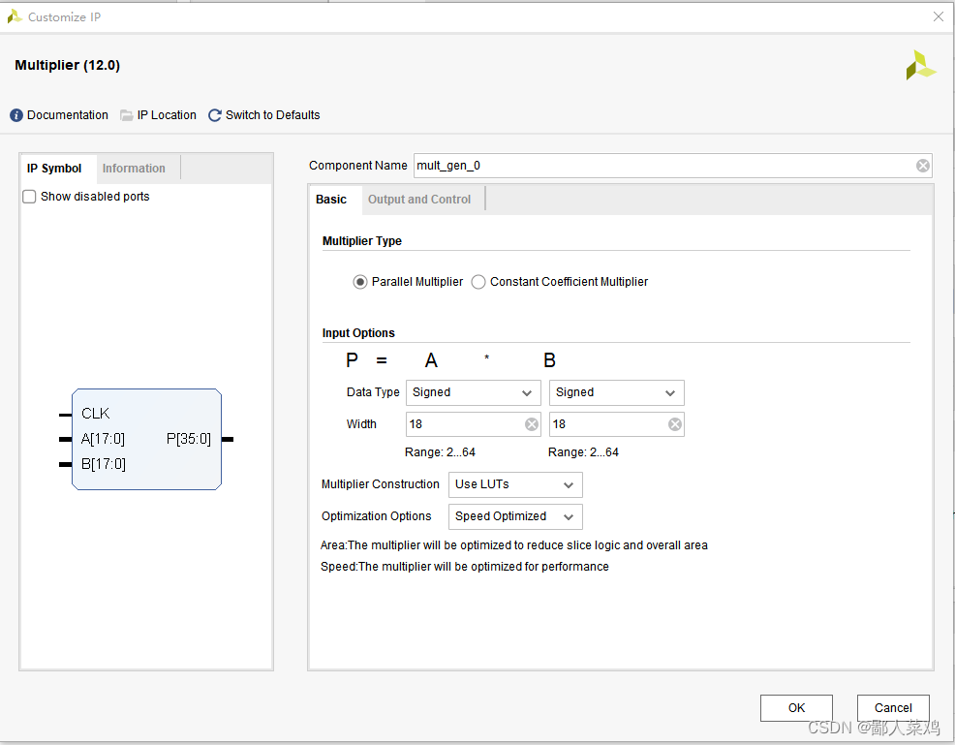Viewport: 955px width, 745px height.
Task: Open the B Data Type dropdown
Action: point(616,392)
